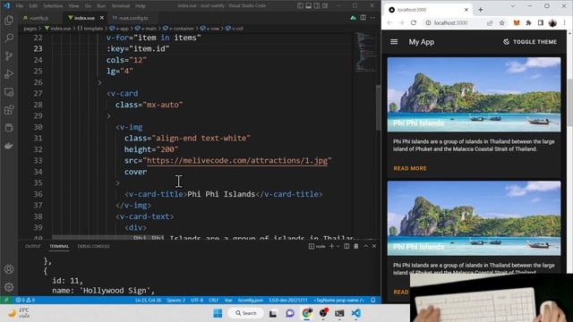Open the Manage gear in VS Code
573x322 pixels.
[9, 287]
